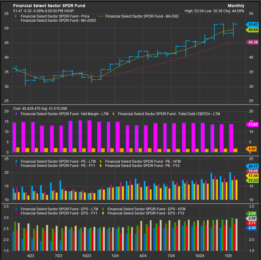Click the purple PE - FY1 legend swatch
The height and width of the screenshot is (260, 261).
click(x=16, y=166)
